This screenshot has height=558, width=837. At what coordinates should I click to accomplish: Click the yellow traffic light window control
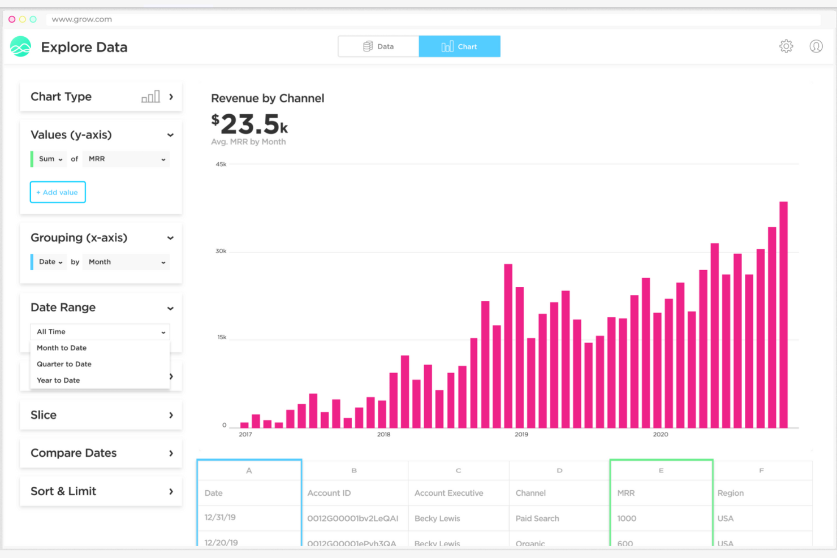point(22,19)
